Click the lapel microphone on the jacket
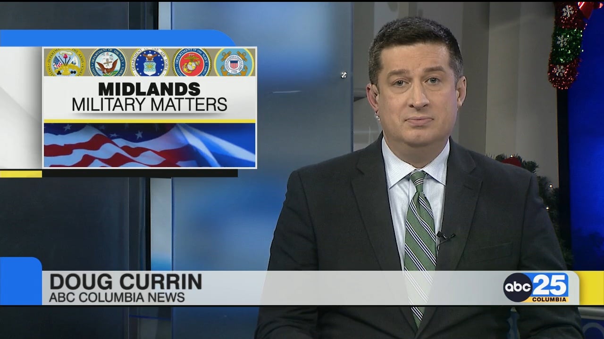This screenshot has height=339, width=604. click(443, 235)
